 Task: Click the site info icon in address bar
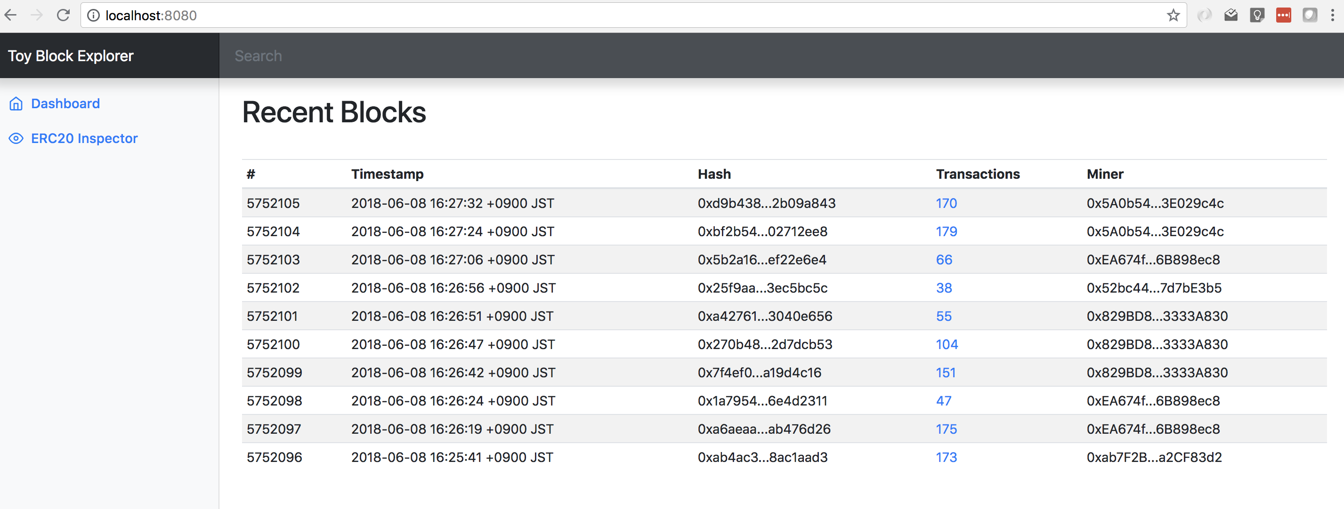(93, 16)
